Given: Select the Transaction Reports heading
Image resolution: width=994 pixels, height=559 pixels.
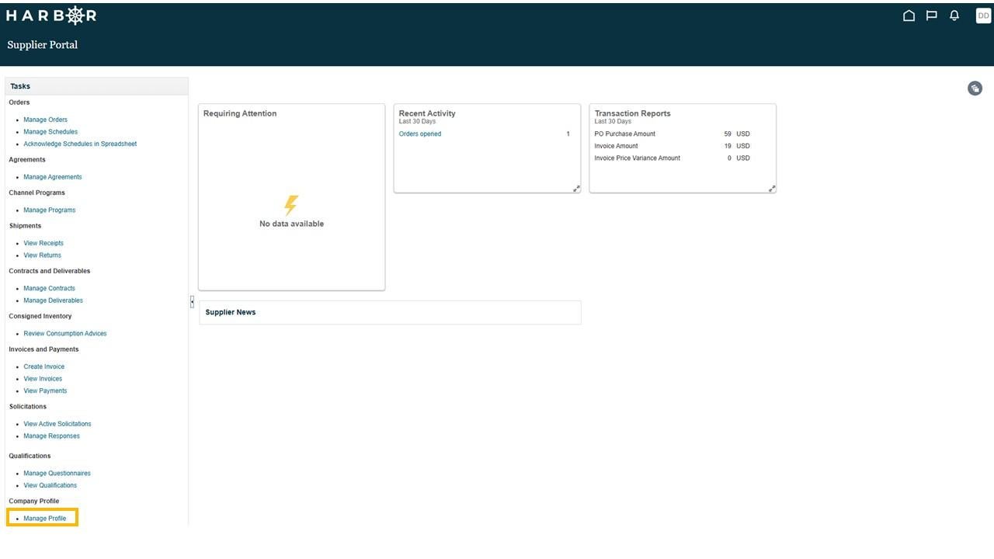Looking at the screenshot, I should pos(632,113).
